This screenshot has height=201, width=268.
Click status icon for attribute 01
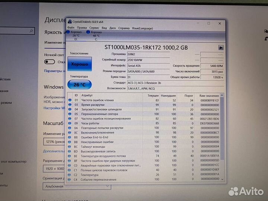point(70,100)
